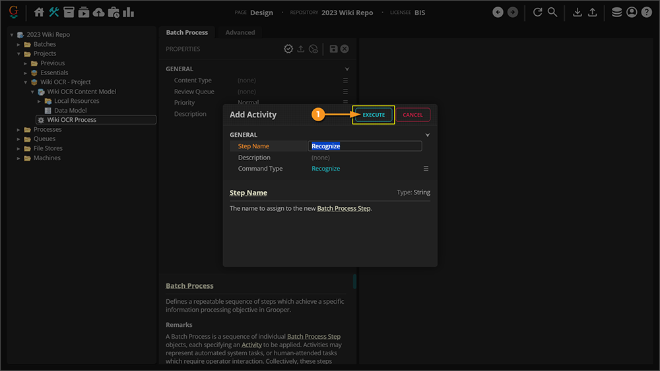Select the Batch Process tab

[x=187, y=32]
